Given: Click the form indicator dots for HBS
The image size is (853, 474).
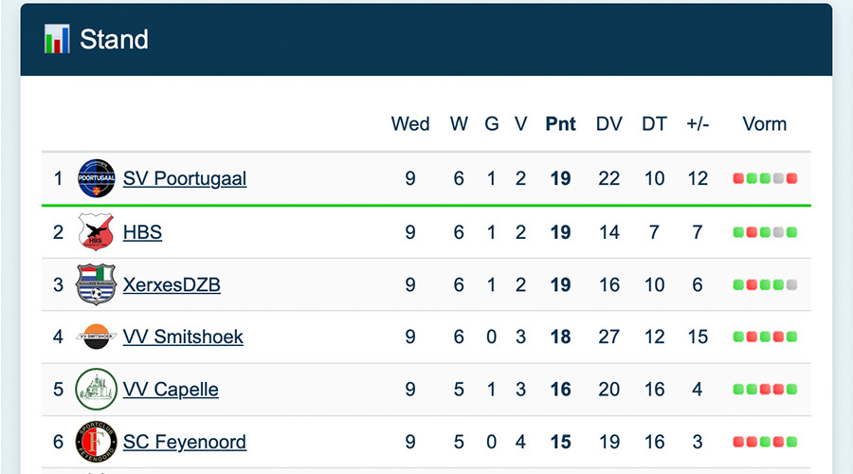Looking at the screenshot, I should (765, 231).
